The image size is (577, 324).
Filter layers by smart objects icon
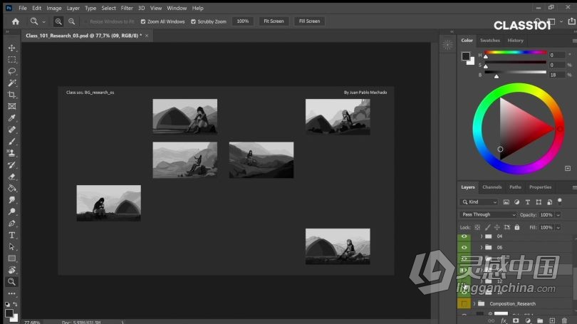(549, 202)
